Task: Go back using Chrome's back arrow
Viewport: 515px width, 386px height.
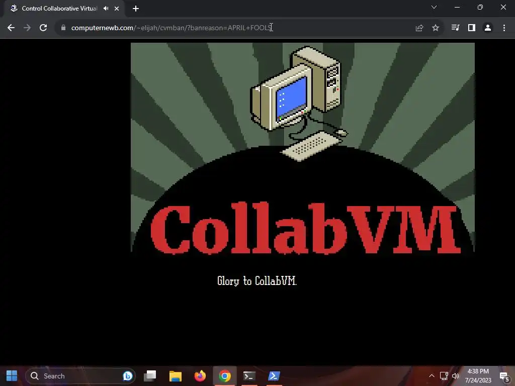Action: (11, 28)
